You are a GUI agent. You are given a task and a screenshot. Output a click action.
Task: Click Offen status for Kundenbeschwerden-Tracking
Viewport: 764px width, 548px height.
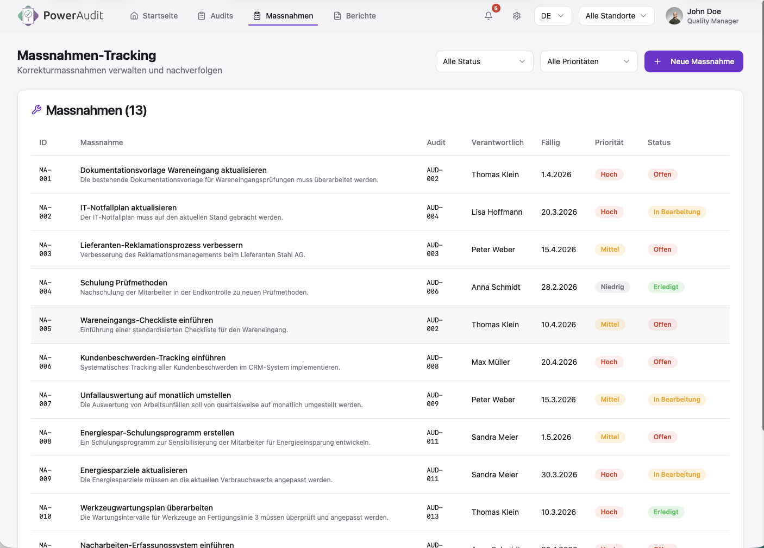click(662, 362)
